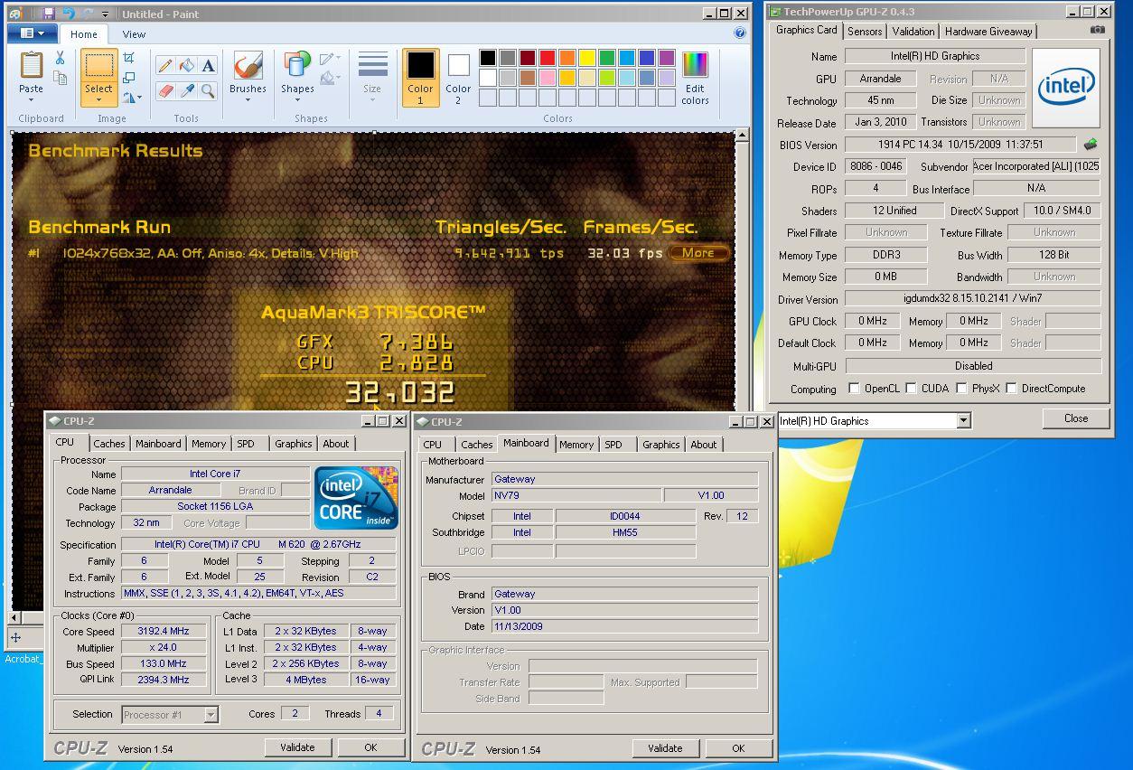Image resolution: width=1133 pixels, height=770 pixels.
Task: Select the Eraser tool in Paint
Action: 164,90
